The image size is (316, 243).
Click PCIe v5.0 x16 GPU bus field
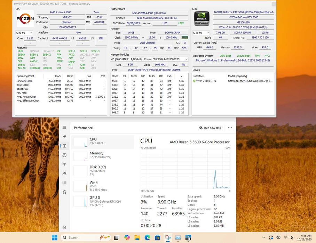point(243,27)
